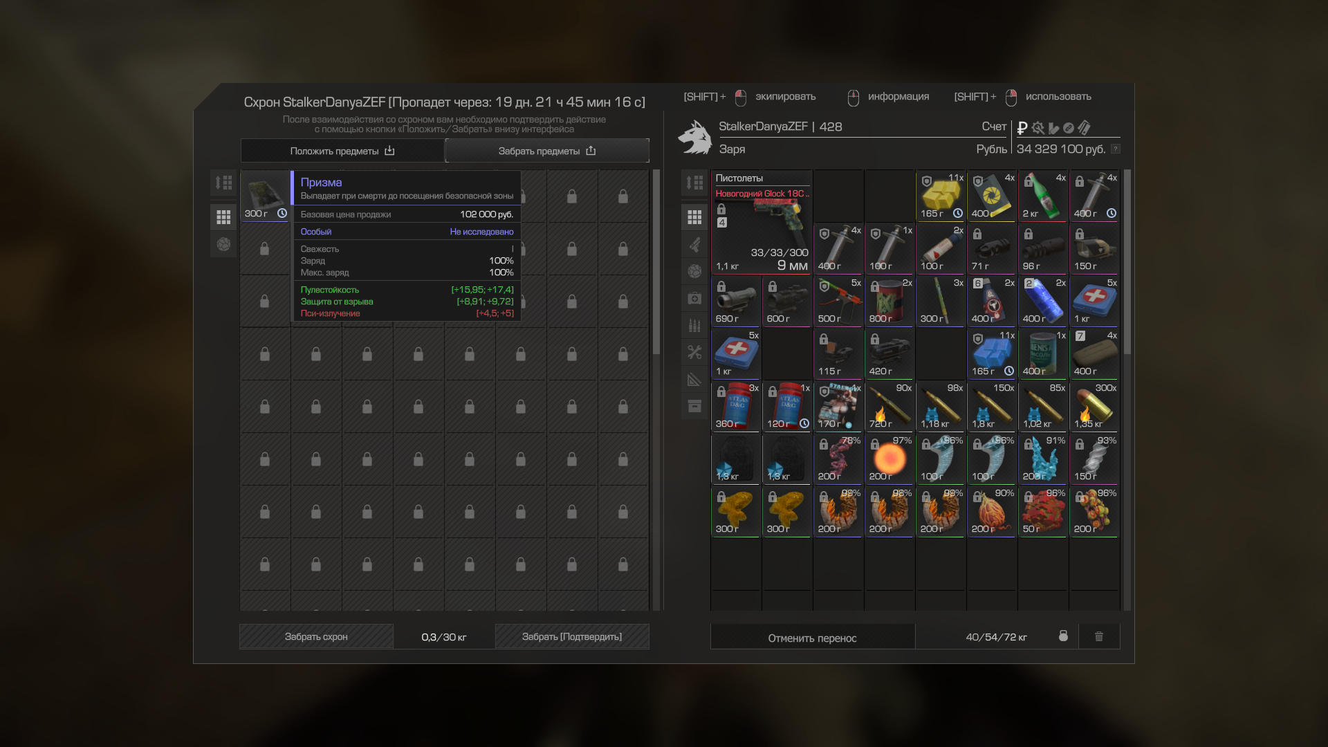Select the aperture card item 4x
Image resolution: width=1328 pixels, height=747 pixels.
pos(992,196)
